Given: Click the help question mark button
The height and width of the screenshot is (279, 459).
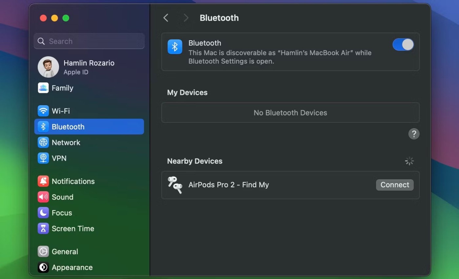Looking at the screenshot, I should click(414, 134).
